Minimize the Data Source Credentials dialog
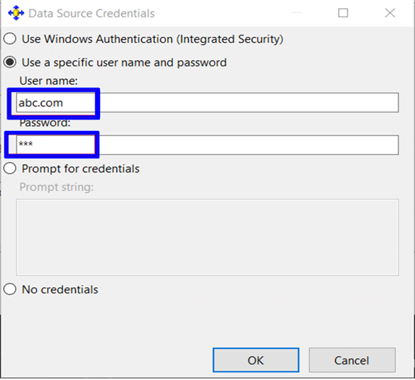Image resolution: width=415 pixels, height=380 pixels. tap(297, 13)
